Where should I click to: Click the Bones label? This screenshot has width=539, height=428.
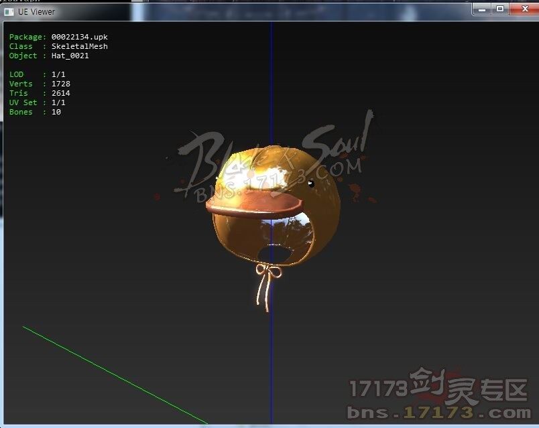pos(21,112)
